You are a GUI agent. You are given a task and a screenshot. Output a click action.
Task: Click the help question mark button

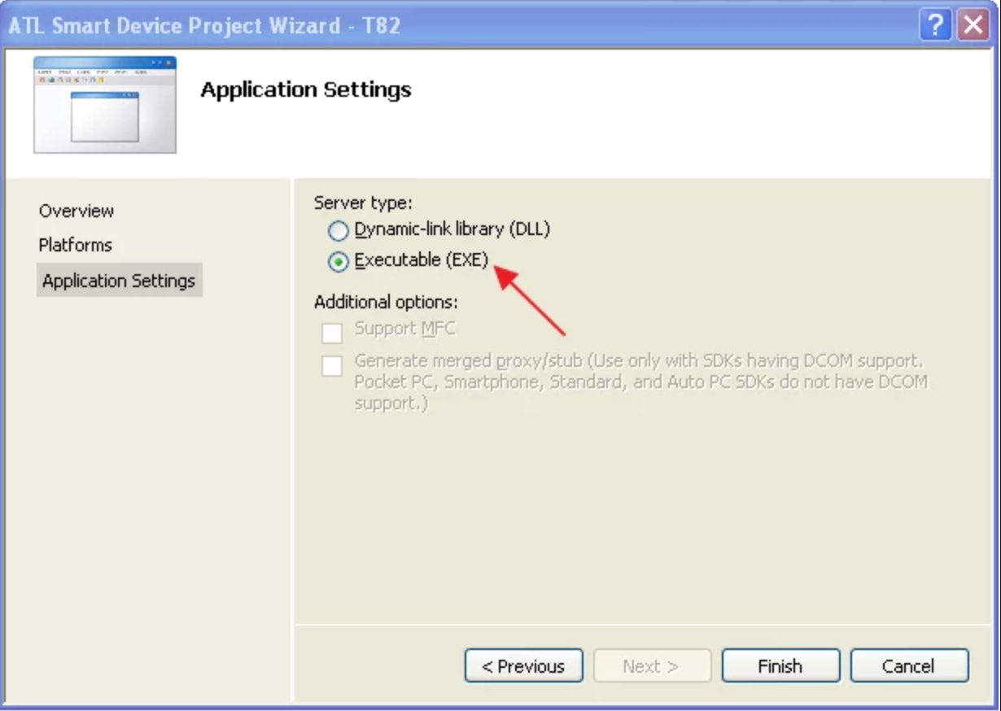click(x=936, y=26)
